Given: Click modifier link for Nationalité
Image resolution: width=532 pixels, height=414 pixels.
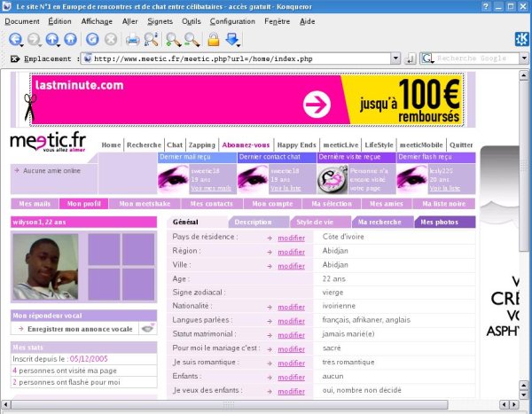Looking at the screenshot, I should coord(291,307).
